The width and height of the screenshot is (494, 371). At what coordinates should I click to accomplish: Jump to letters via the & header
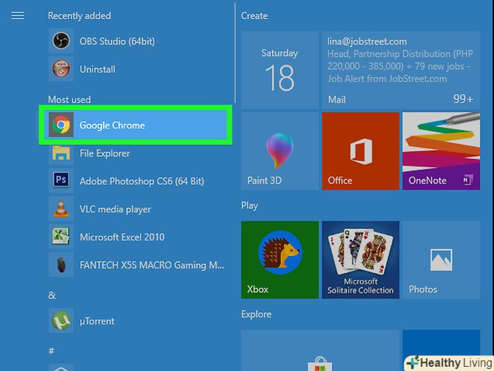tap(52, 296)
